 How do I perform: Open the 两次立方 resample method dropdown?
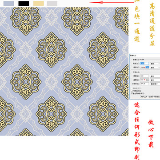click(150, 96)
